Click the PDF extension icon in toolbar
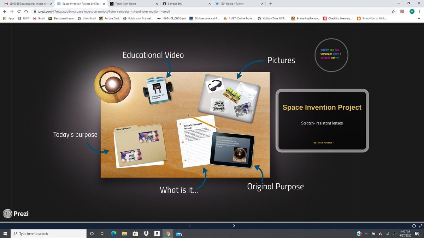The width and height of the screenshot is (424, 238). click(x=402, y=11)
